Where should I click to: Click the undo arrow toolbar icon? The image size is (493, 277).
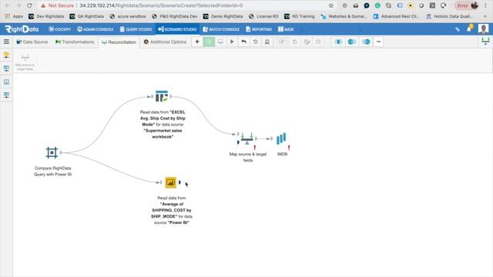[x=243, y=42]
